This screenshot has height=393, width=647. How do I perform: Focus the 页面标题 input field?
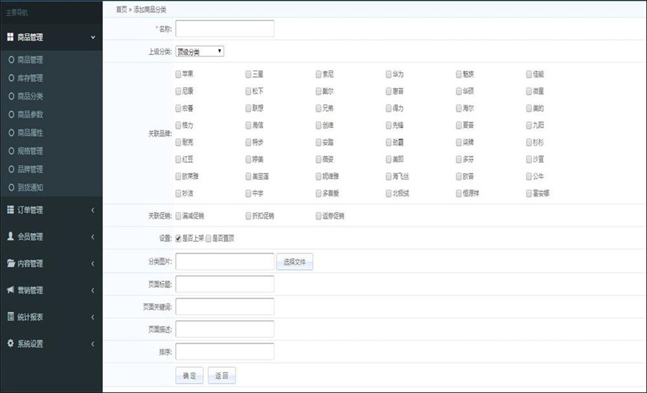pos(225,284)
